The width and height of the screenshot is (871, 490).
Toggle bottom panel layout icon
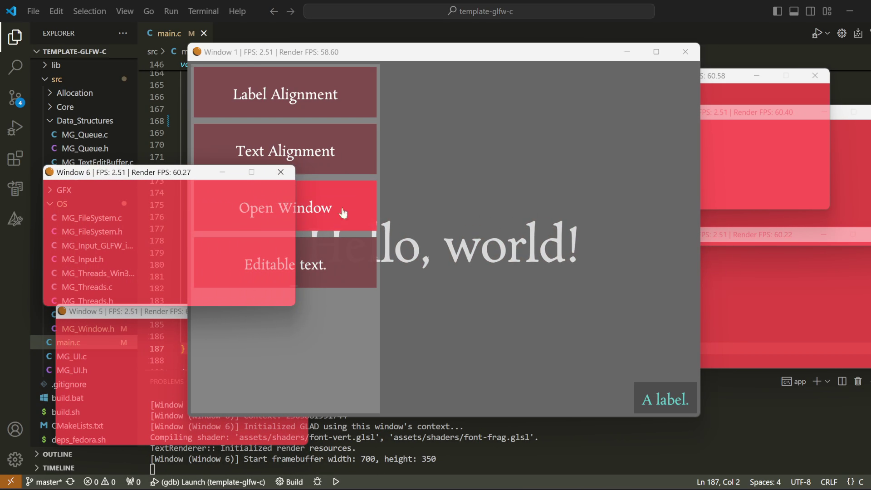[794, 11]
